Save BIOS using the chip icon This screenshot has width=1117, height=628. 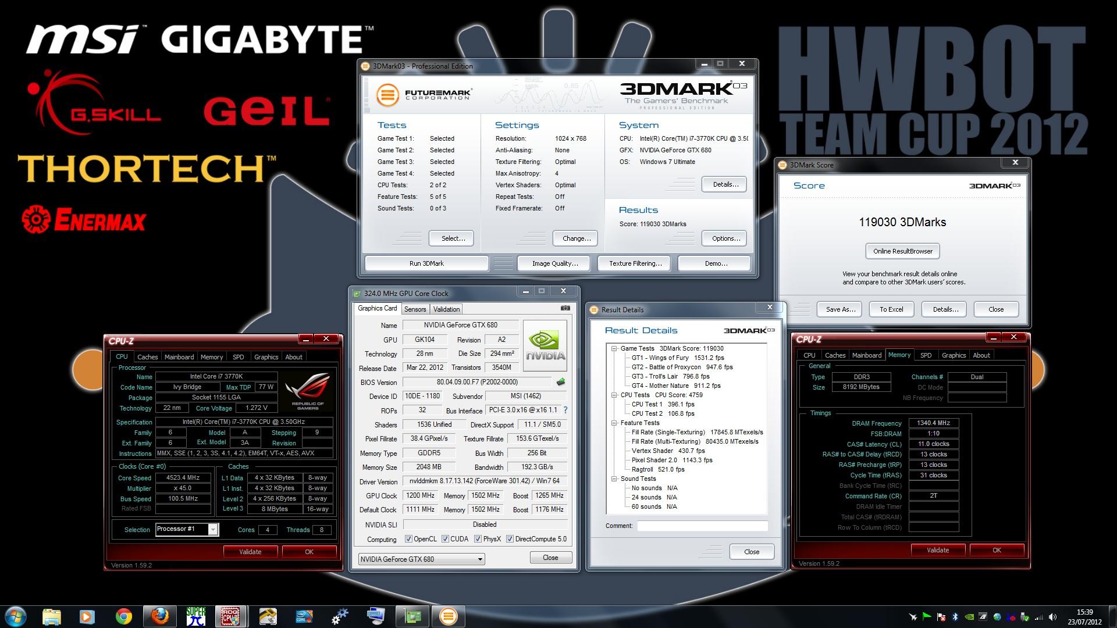click(561, 382)
